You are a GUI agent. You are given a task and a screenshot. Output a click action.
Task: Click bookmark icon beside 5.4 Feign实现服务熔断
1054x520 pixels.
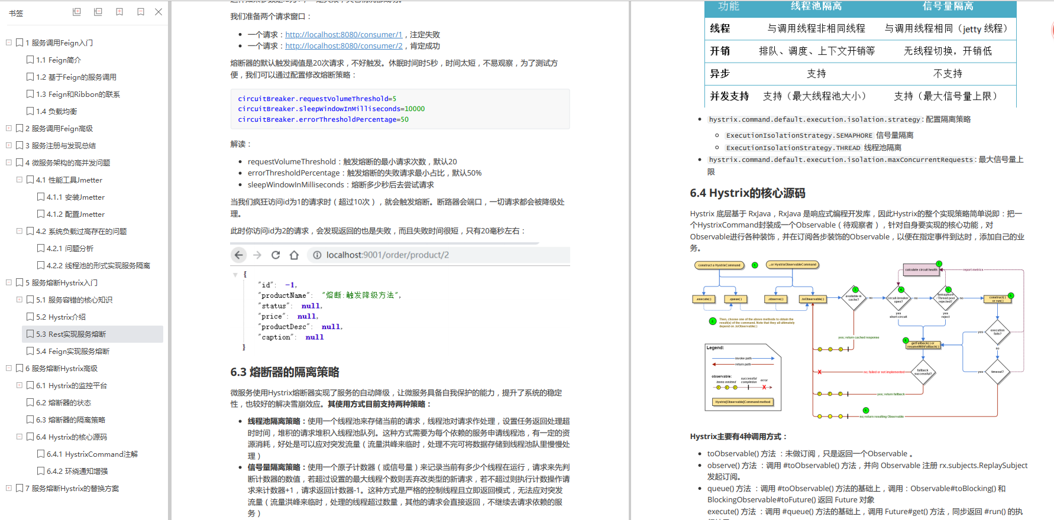tap(30, 351)
